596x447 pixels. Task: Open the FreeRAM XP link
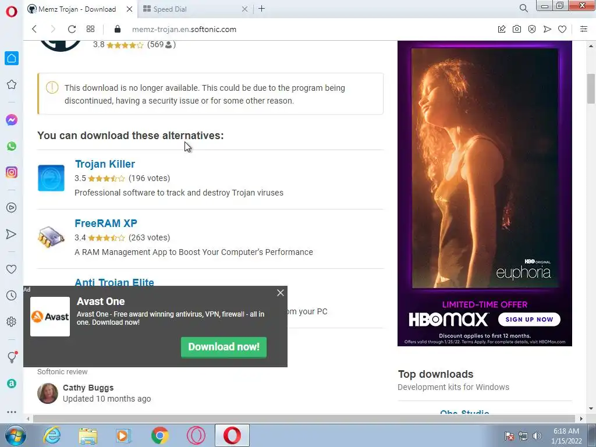pos(106,223)
